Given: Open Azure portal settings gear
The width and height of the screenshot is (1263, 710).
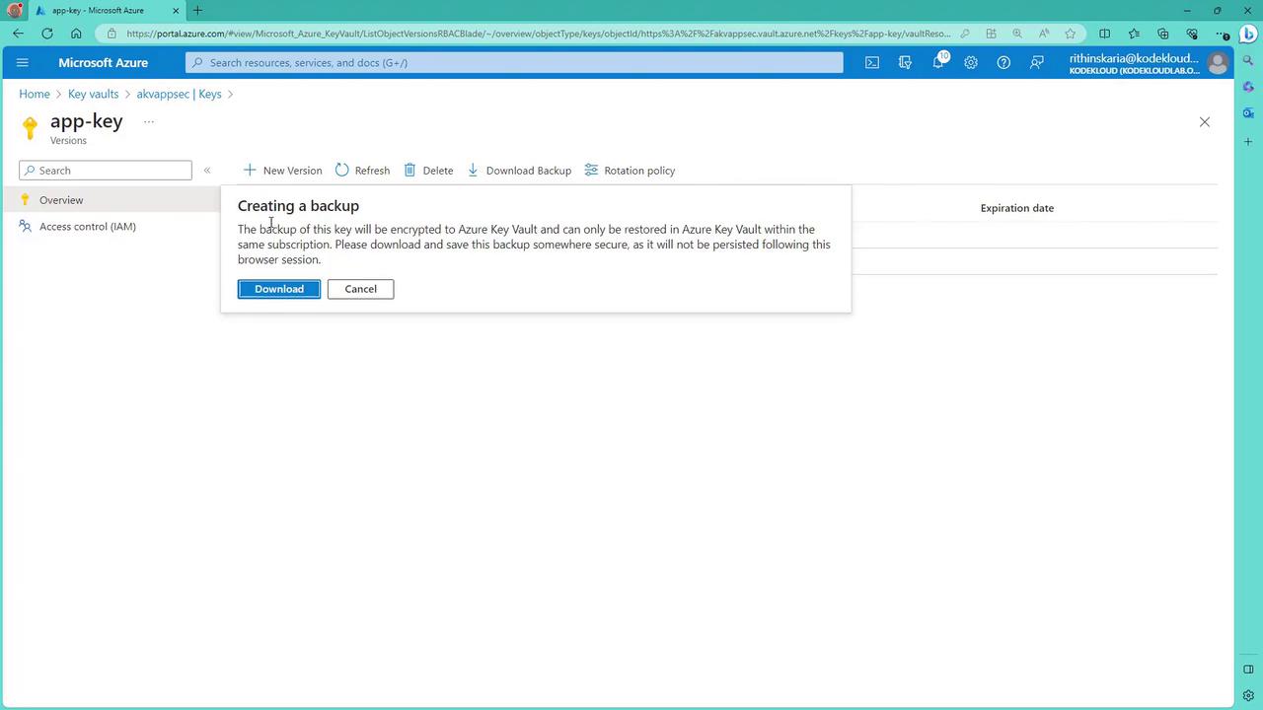Looking at the screenshot, I should point(971,63).
